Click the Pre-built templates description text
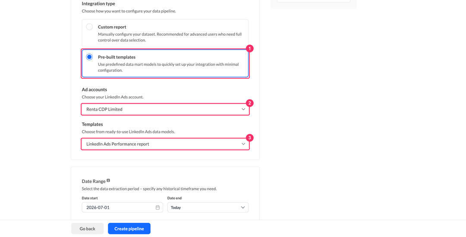This screenshot has height=237, width=466. [168, 67]
